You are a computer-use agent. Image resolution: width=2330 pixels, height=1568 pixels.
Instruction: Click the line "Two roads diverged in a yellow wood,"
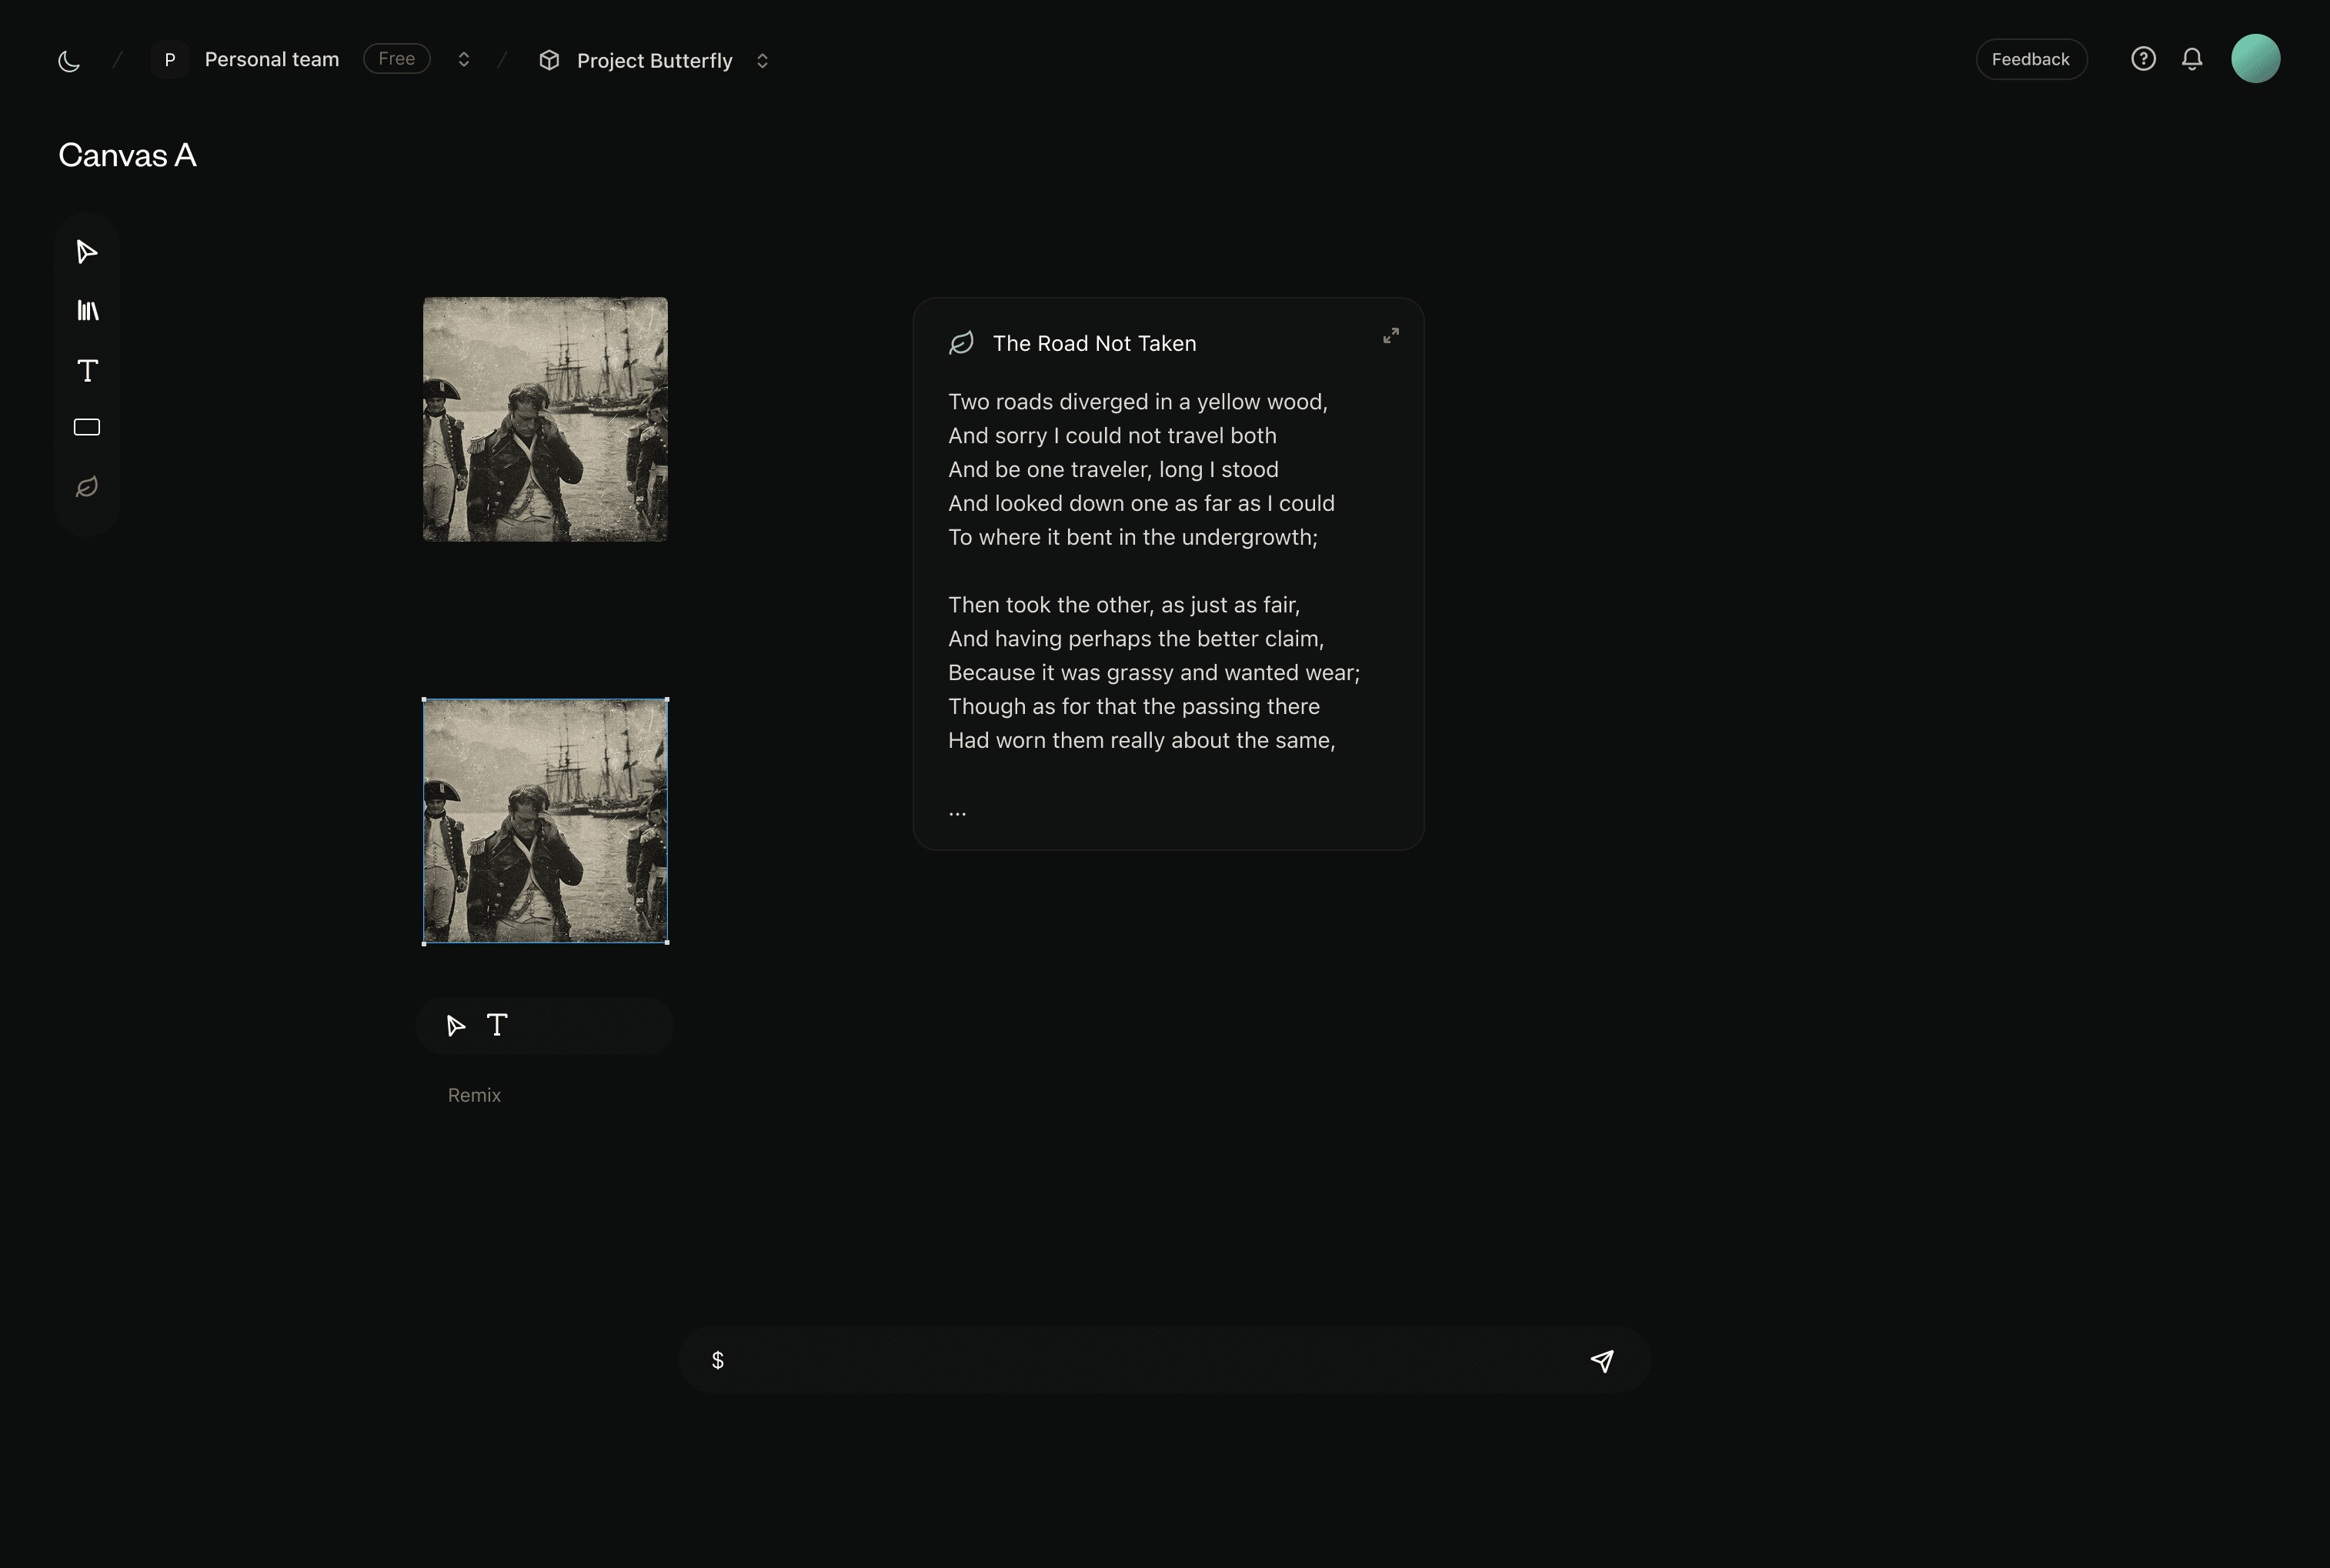tap(1138, 402)
